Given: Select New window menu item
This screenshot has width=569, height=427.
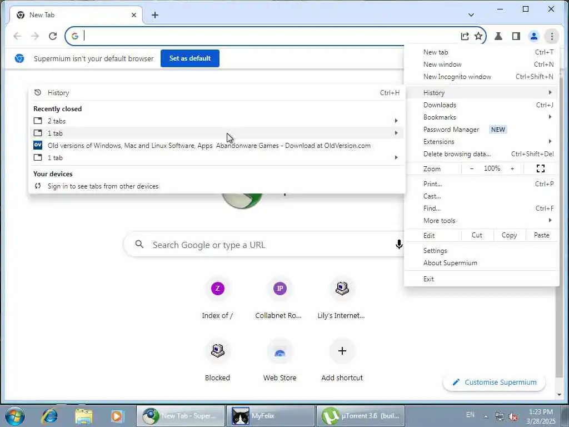Looking at the screenshot, I should click(482, 64).
